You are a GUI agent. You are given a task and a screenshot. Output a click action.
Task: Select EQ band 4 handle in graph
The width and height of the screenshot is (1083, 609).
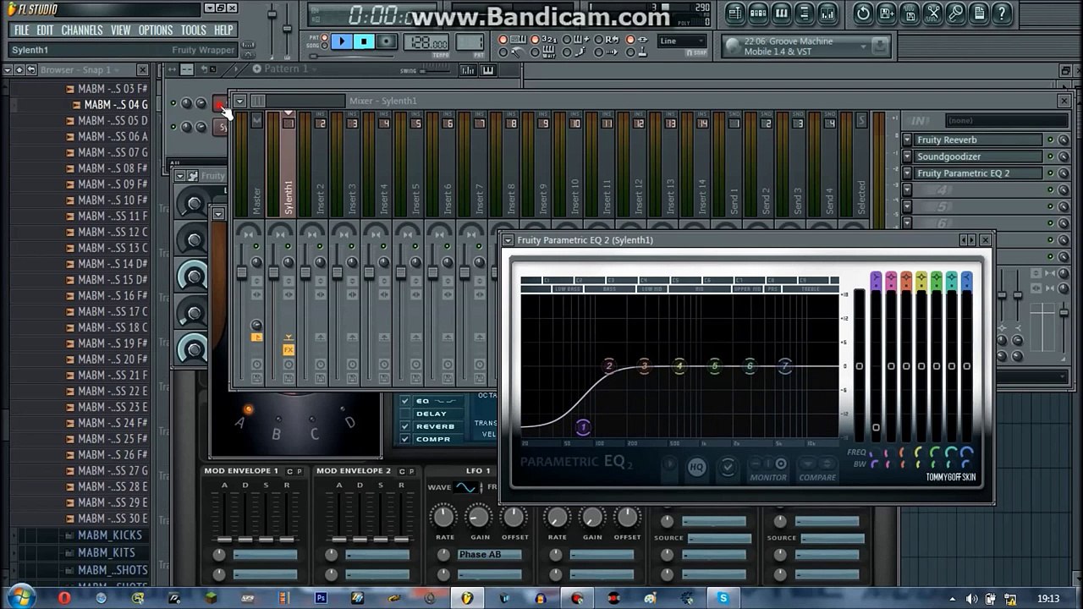click(x=679, y=366)
